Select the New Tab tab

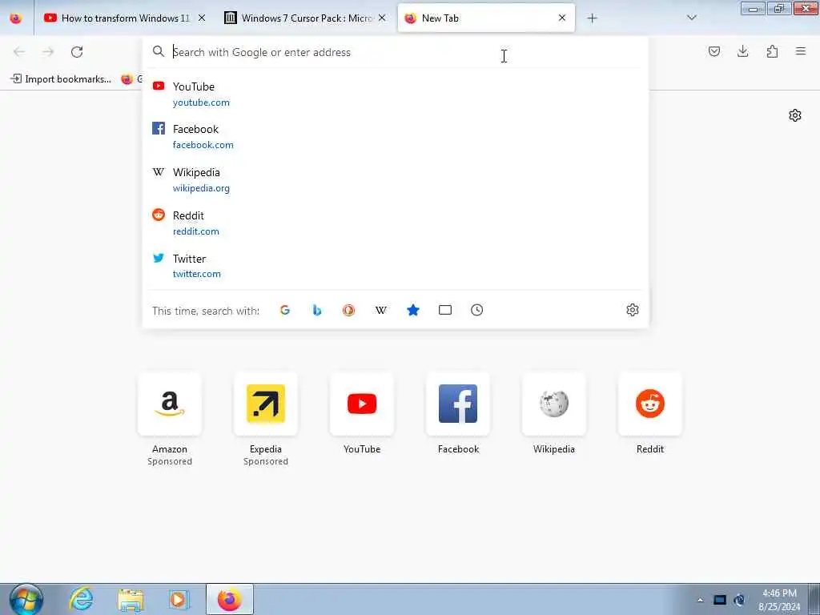pyautogui.click(x=486, y=18)
